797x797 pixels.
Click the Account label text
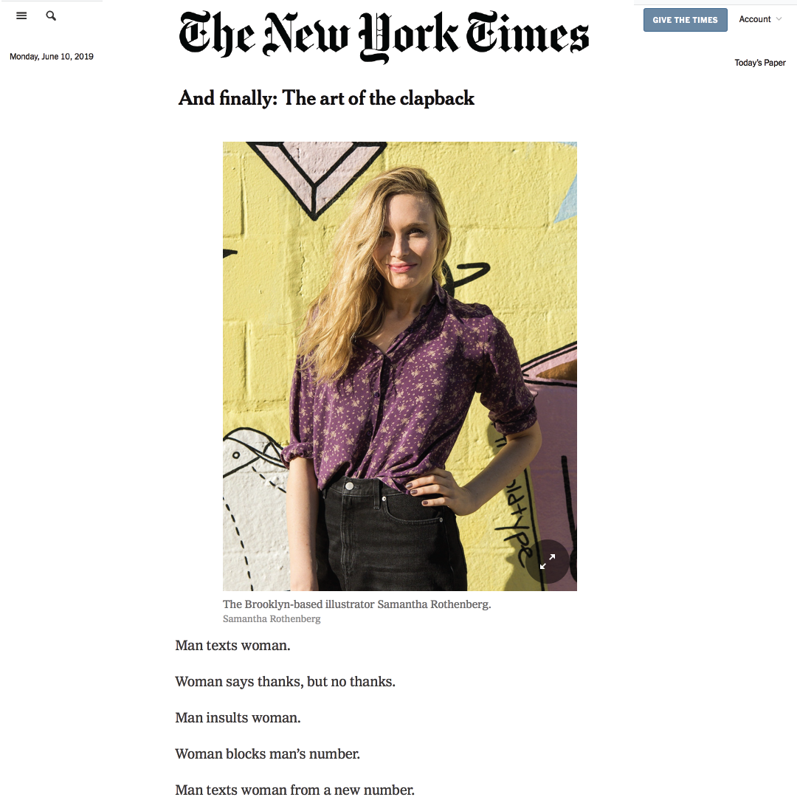[755, 19]
